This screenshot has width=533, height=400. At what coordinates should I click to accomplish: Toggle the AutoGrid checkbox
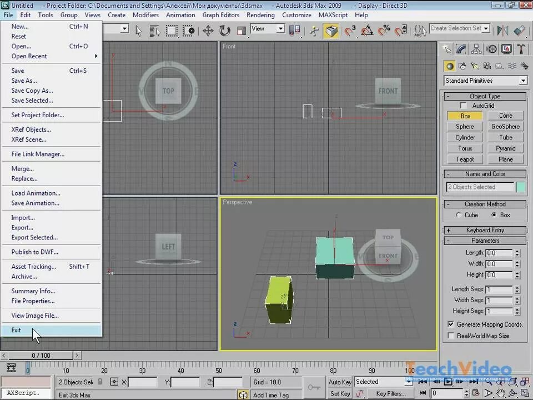(463, 106)
